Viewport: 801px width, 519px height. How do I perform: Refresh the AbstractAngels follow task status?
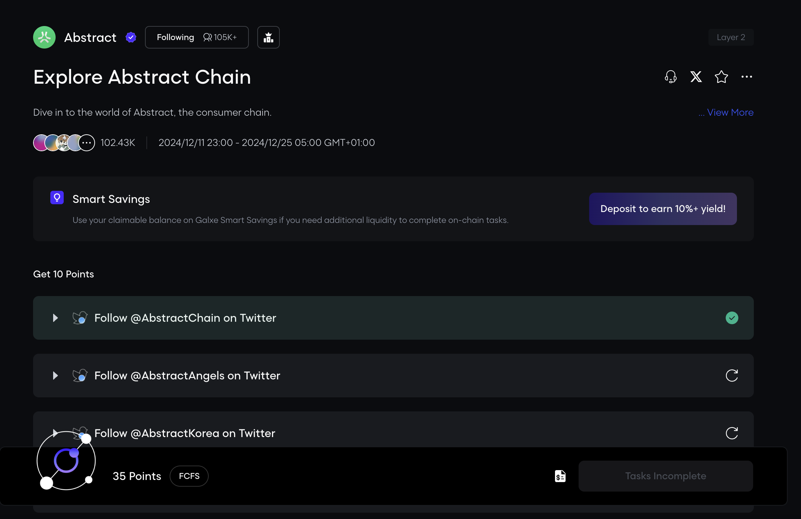[x=732, y=376]
